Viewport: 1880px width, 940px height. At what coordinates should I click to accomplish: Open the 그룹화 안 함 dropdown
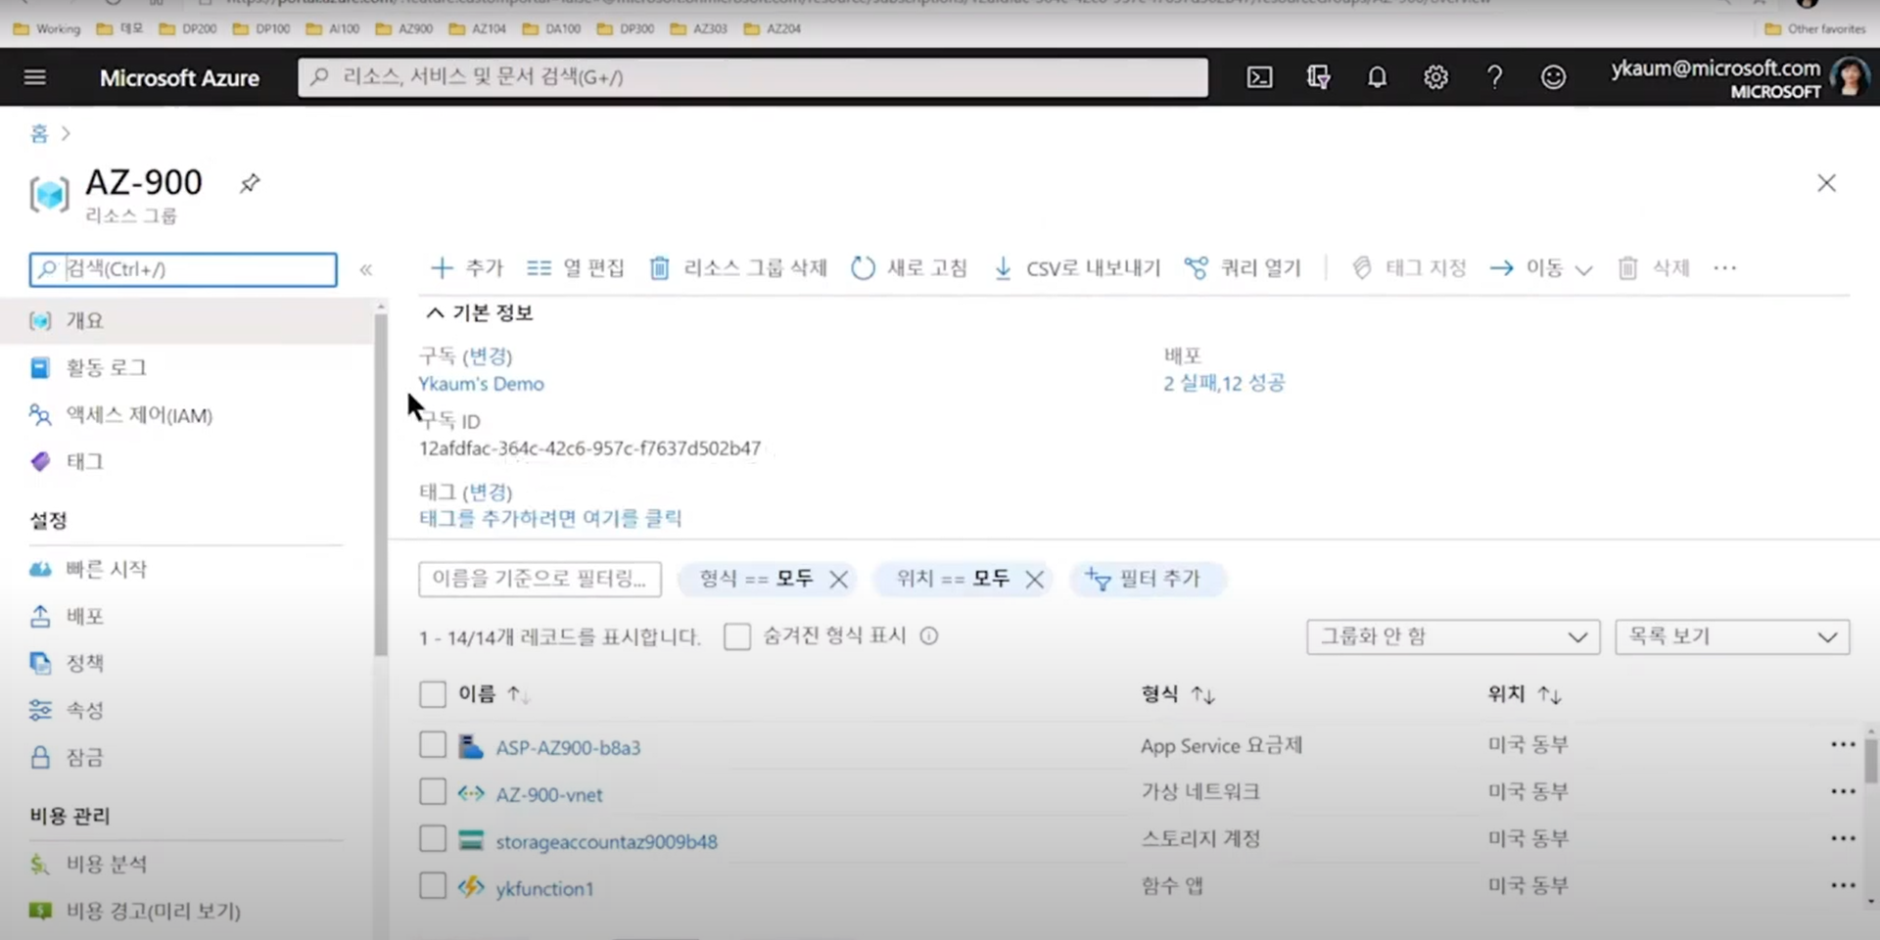point(1453,636)
